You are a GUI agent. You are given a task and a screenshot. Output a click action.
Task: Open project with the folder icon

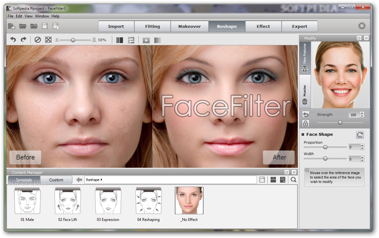pyautogui.click(x=23, y=26)
